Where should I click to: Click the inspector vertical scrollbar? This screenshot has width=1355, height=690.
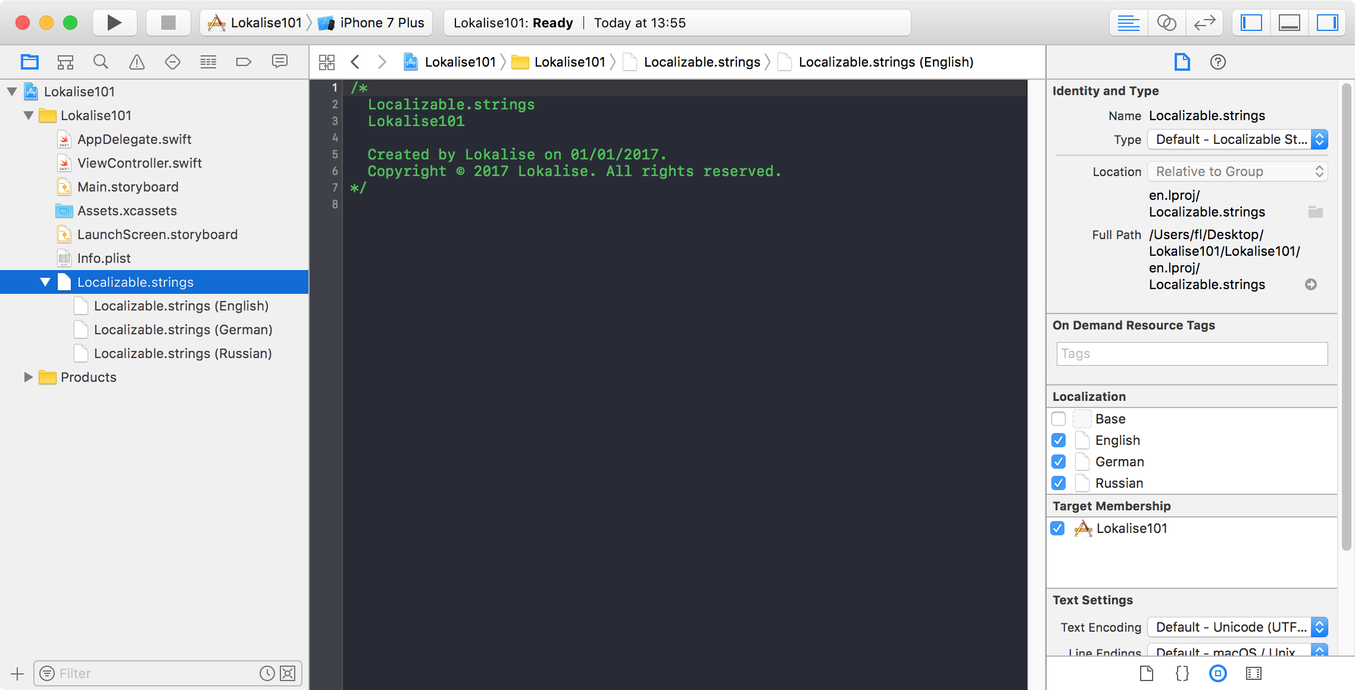point(1347,317)
